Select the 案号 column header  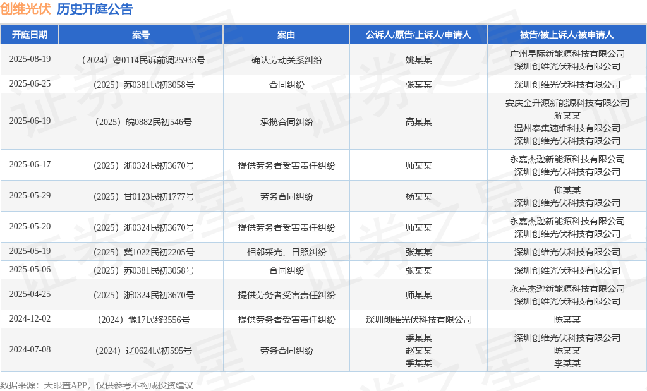click(141, 35)
